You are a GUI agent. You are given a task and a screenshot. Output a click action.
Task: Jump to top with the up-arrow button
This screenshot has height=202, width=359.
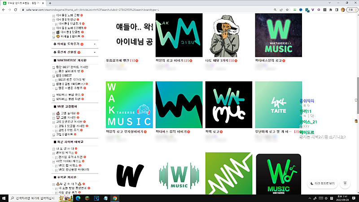click(345, 184)
